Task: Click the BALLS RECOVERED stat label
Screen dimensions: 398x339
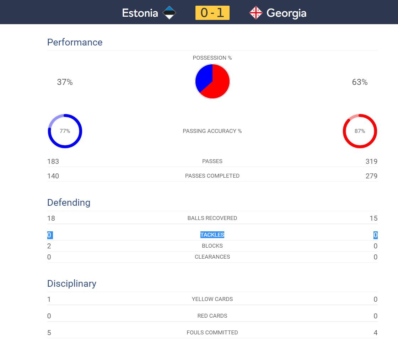Action: click(x=212, y=218)
